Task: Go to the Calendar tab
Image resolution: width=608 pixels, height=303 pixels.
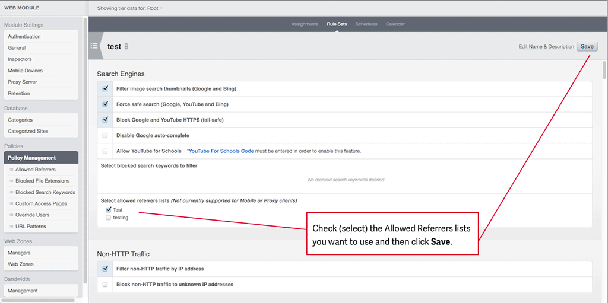Action: click(395, 24)
